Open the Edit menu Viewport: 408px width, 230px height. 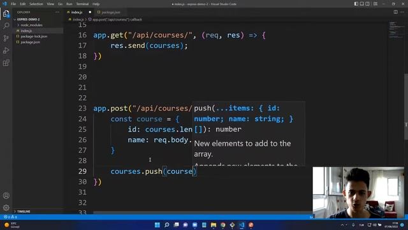(x=23, y=4)
